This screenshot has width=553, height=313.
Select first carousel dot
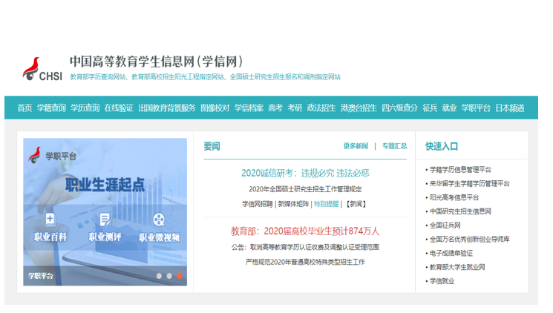[x=159, y=276]
